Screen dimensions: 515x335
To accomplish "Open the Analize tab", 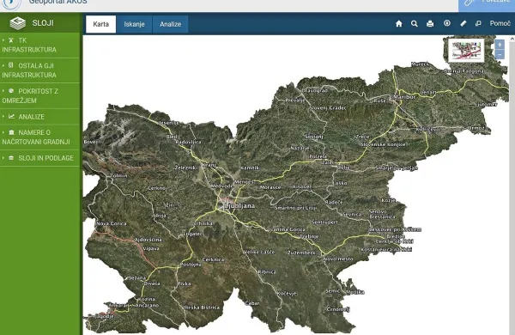I will 171,24.
